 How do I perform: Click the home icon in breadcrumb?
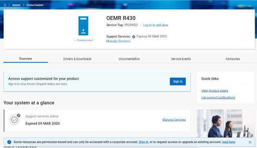point(5,5)
